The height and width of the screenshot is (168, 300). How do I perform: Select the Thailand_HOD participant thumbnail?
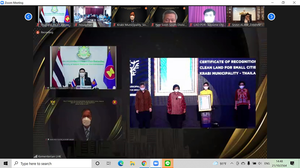click(54, 16)
